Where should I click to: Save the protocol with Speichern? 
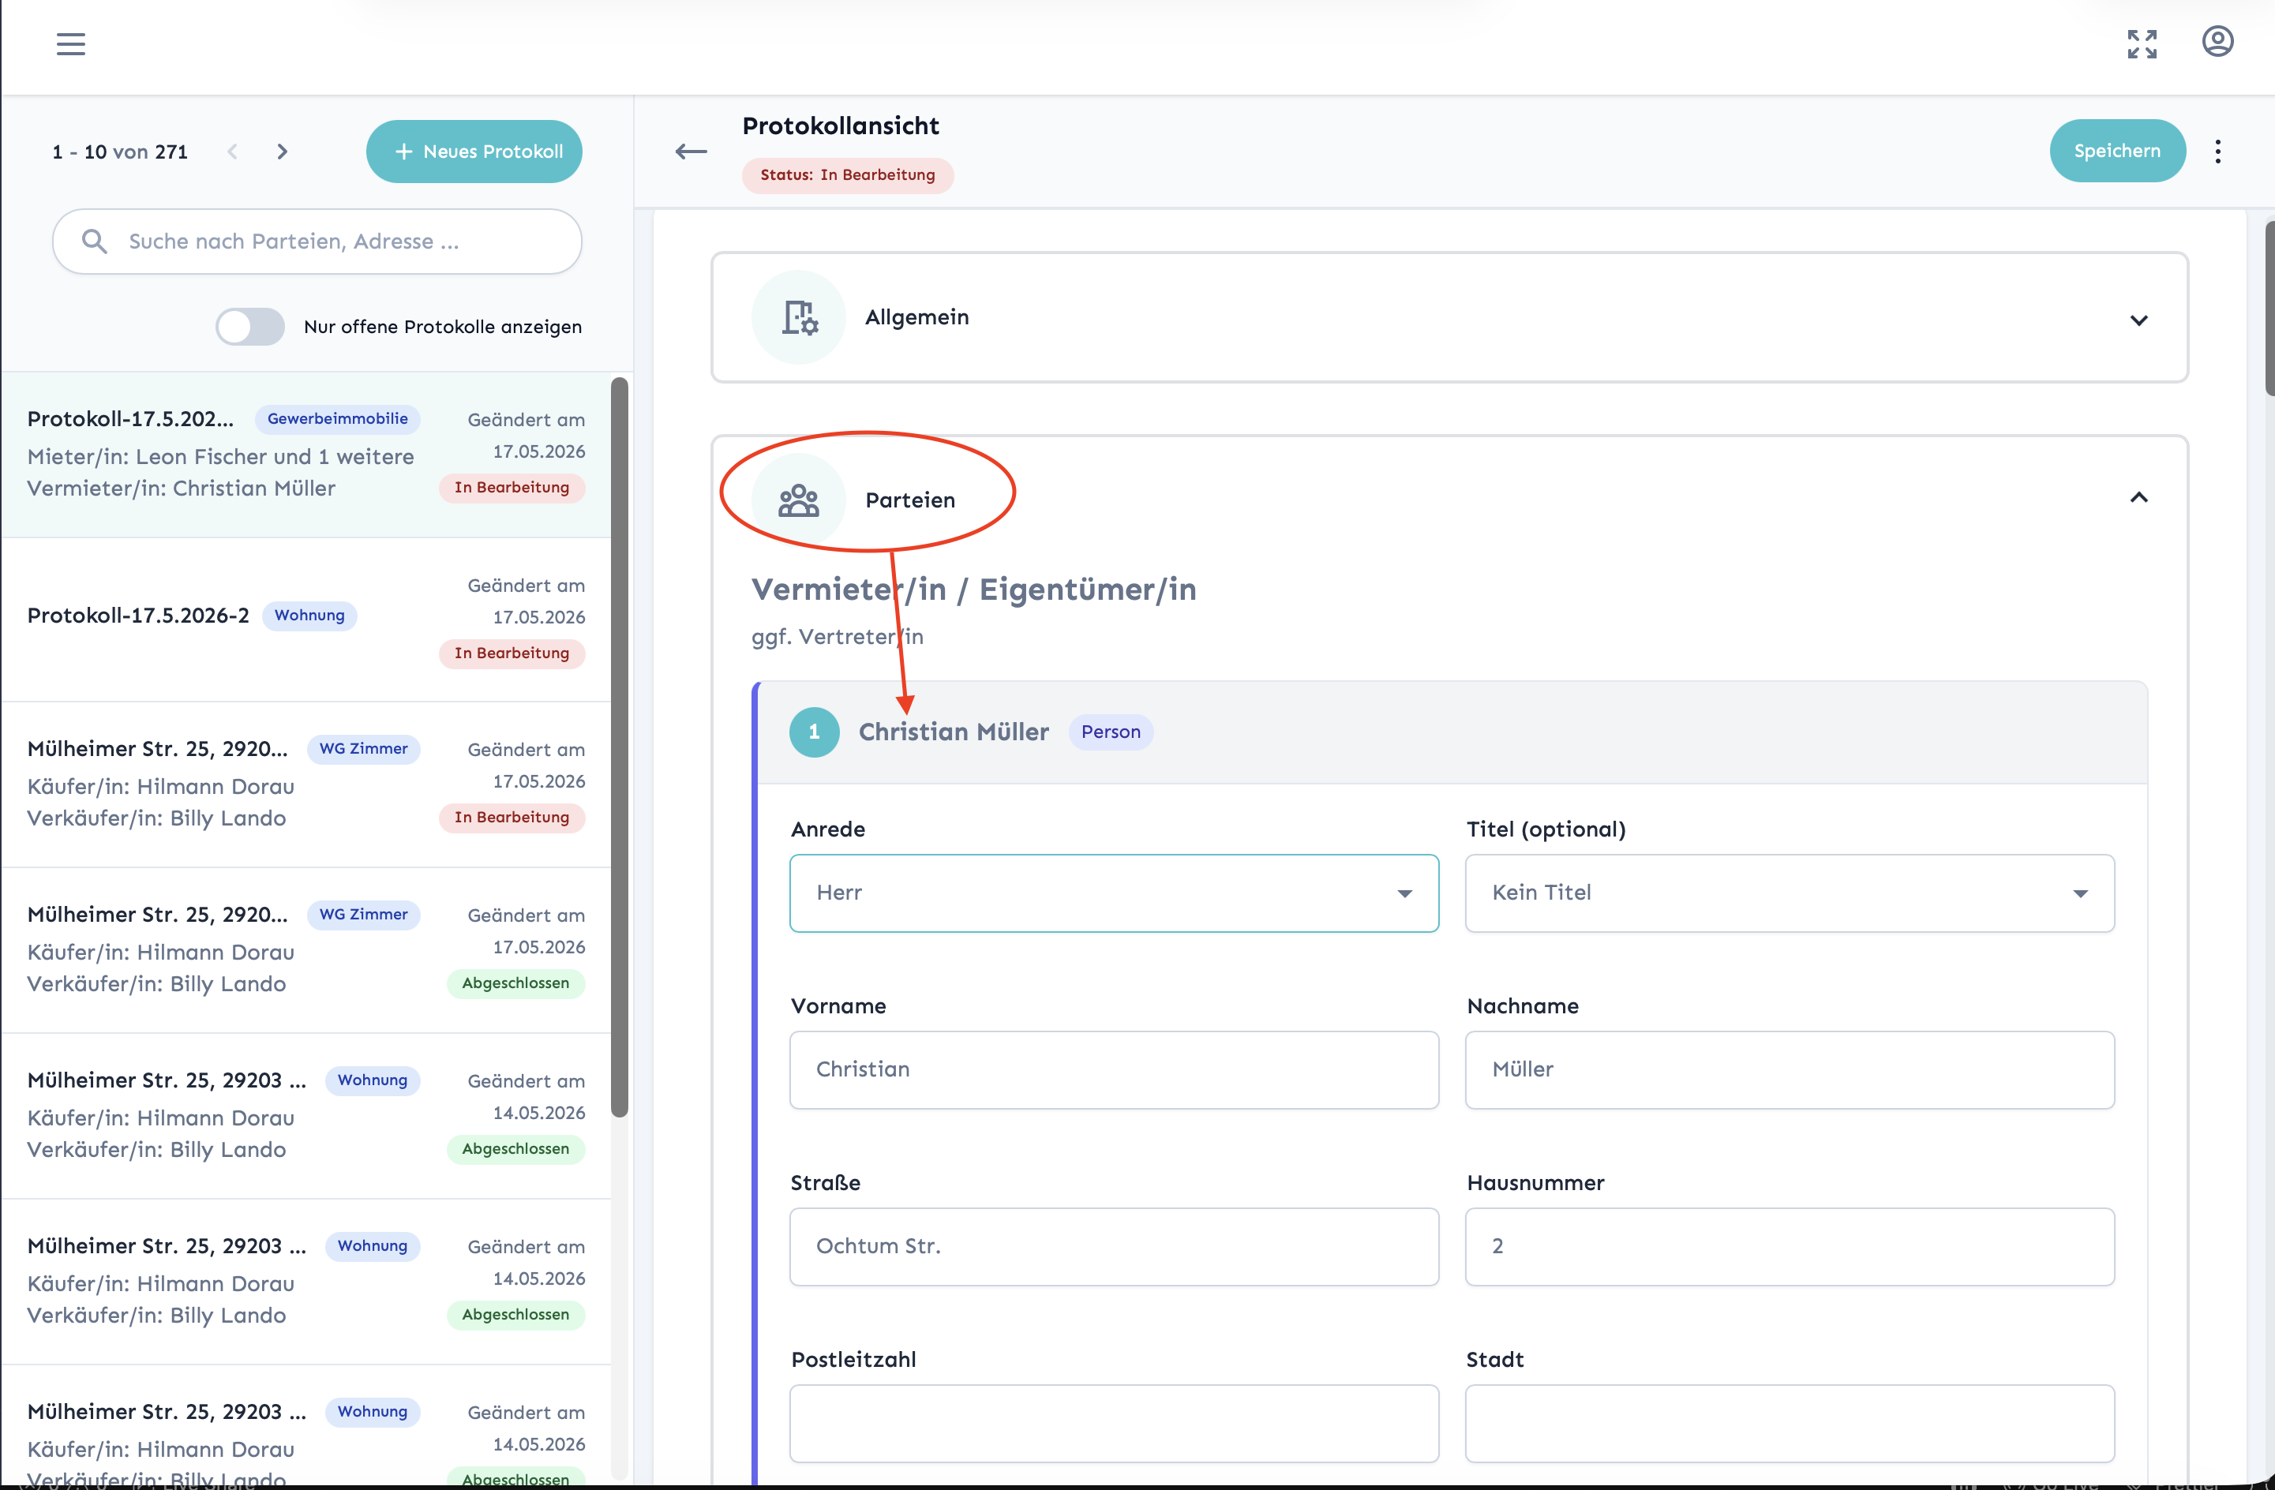point(2117,151)
